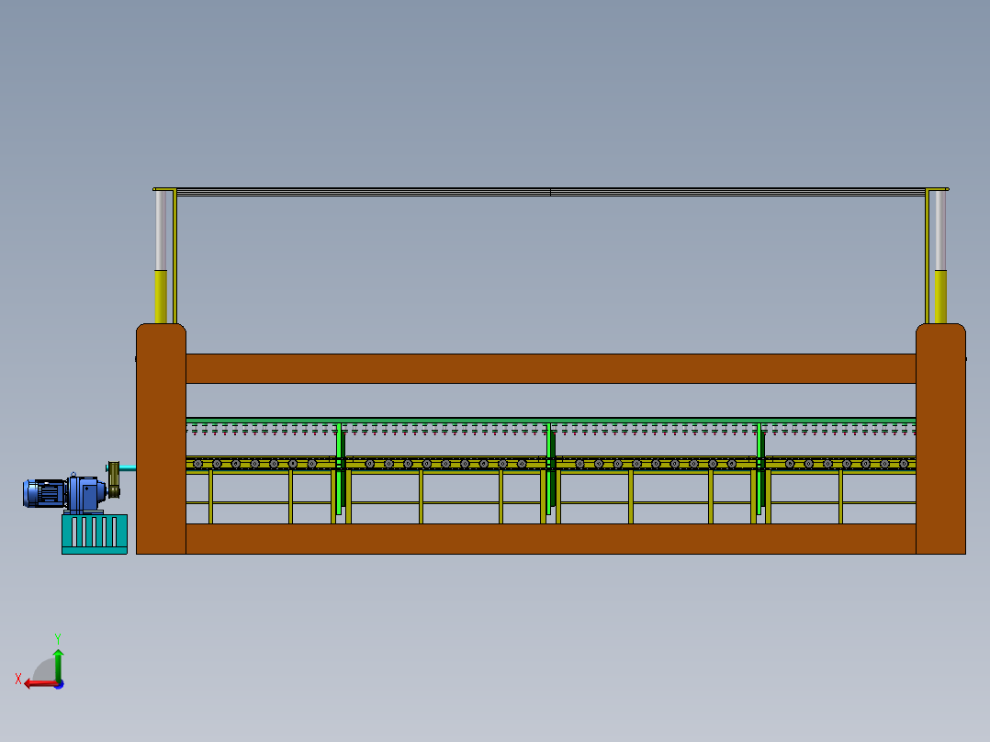The height and width of the screenshot is (742, 990).
Task: Click the red X axis arrow of the triad
Action: click(x=34, y=683)
